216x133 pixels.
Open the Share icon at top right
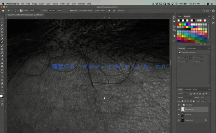(213, 10)
